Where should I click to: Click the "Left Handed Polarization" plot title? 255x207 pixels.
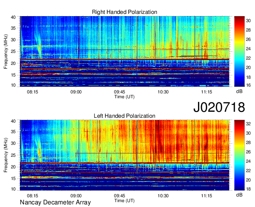click(x=124, y=116)
